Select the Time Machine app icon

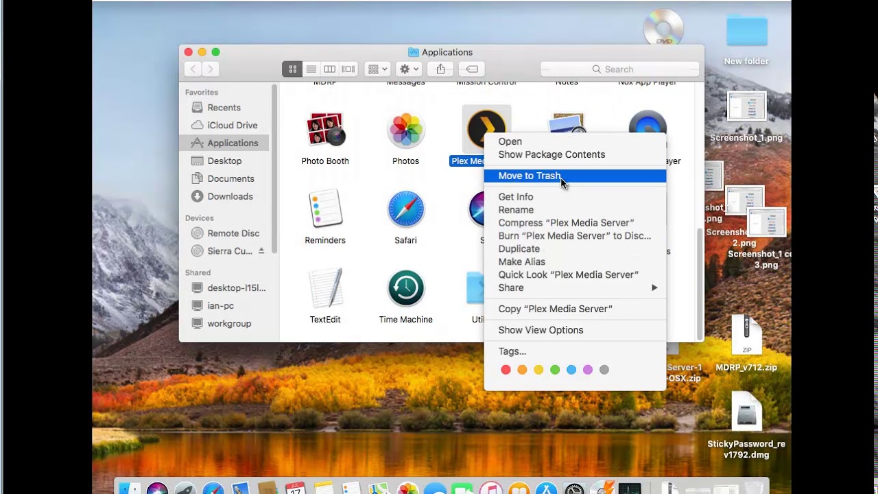click(x=405, y=288)
